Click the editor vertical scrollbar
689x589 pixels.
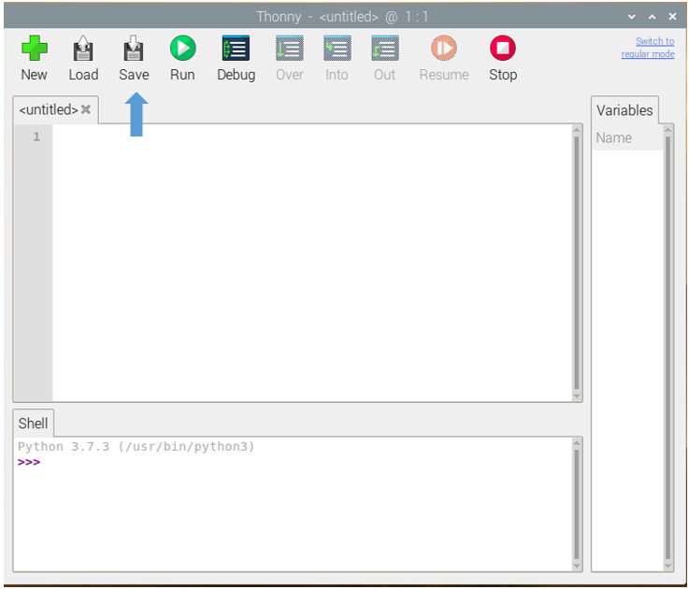(x=577, y=263)
